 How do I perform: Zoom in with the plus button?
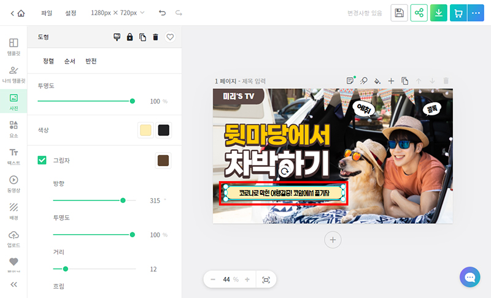(x=247, y=280)
